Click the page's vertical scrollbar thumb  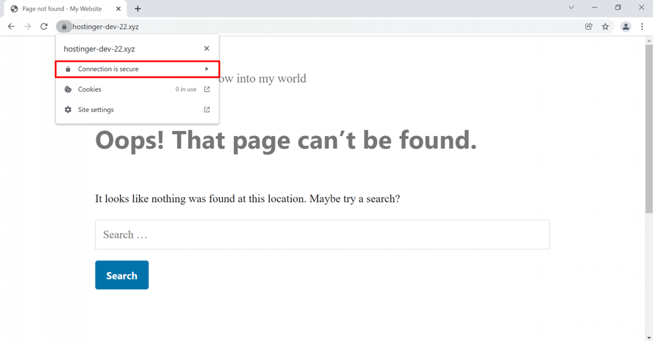(x=649, y=129)
